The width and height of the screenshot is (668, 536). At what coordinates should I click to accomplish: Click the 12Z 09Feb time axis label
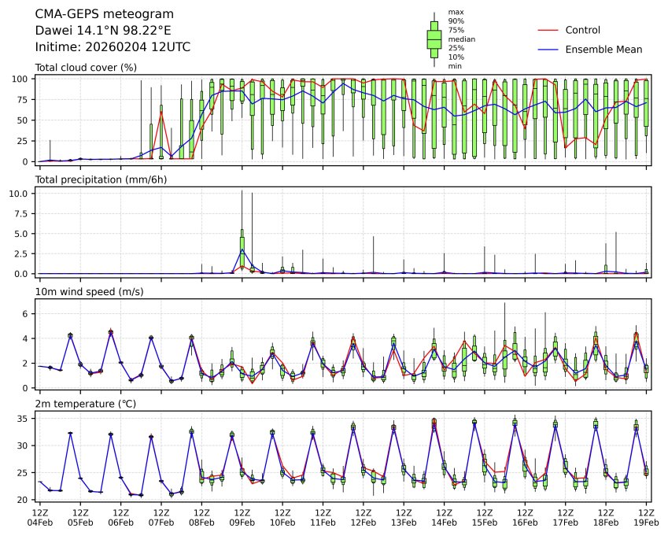242,518
